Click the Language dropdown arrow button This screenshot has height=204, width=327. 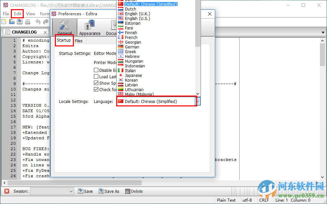198,102
